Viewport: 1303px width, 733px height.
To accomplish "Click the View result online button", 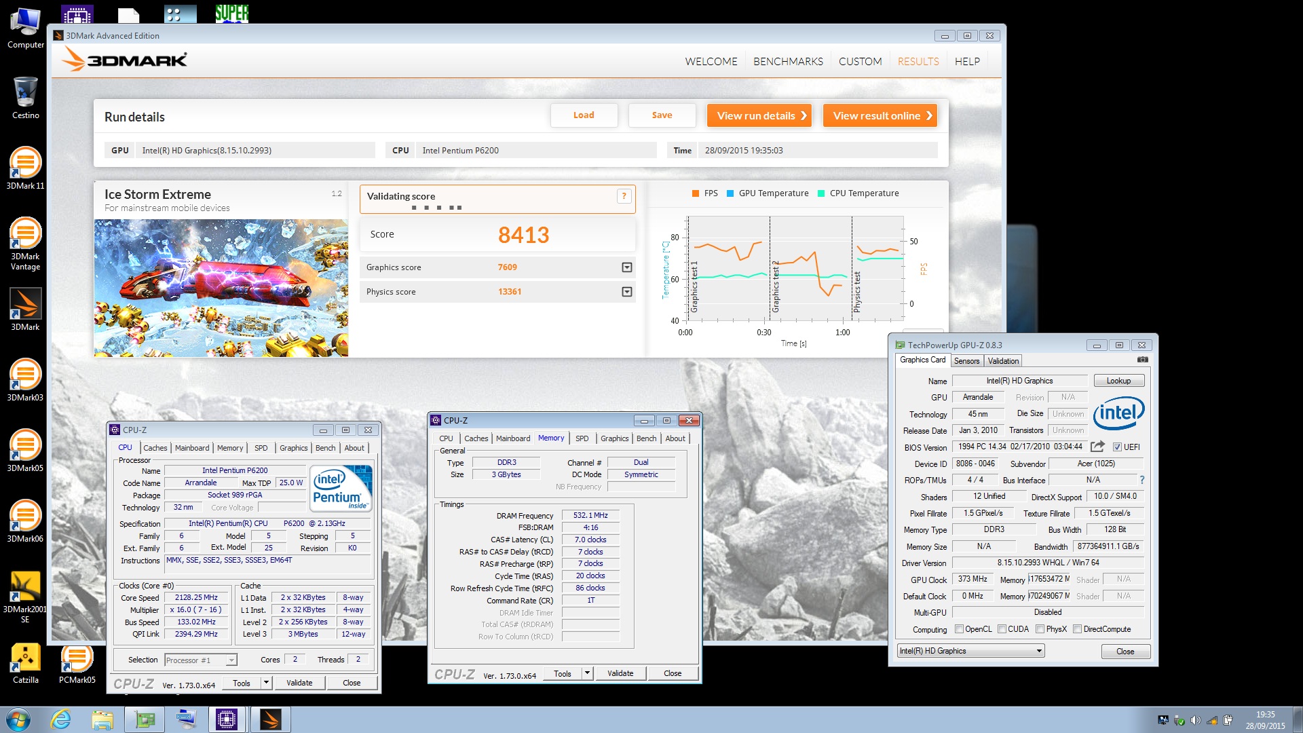I will click(880, 115).
